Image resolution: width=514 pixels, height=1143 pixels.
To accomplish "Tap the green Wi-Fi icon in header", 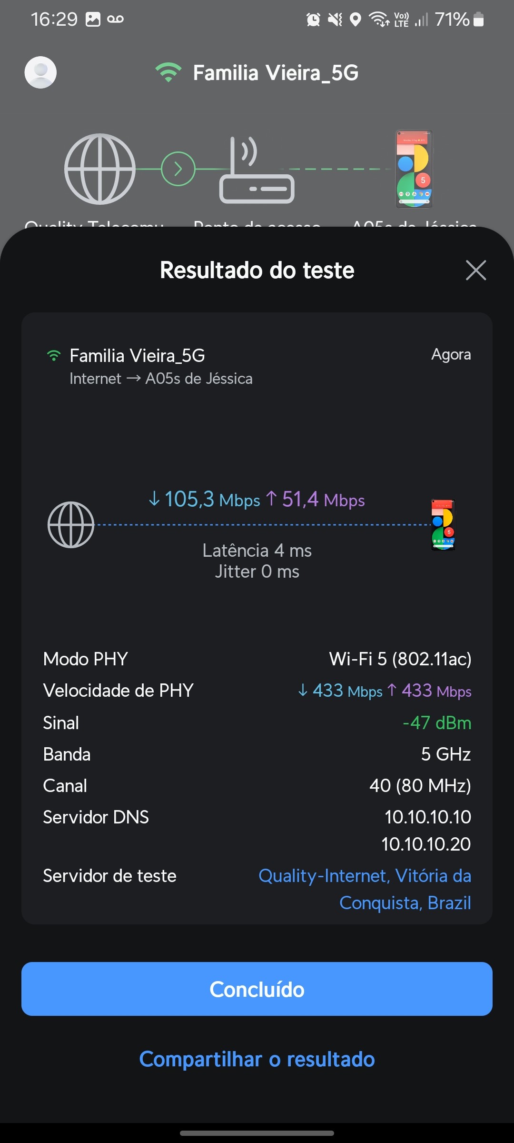I will (168, 72).
